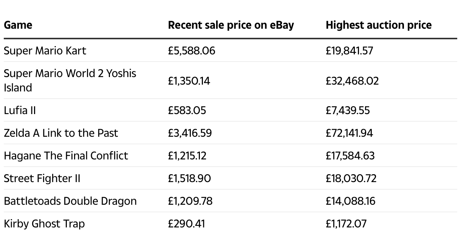461x238 pixels.
Task: Select the Recent sale price on eBay header
Action: click(x=231, y=25)
